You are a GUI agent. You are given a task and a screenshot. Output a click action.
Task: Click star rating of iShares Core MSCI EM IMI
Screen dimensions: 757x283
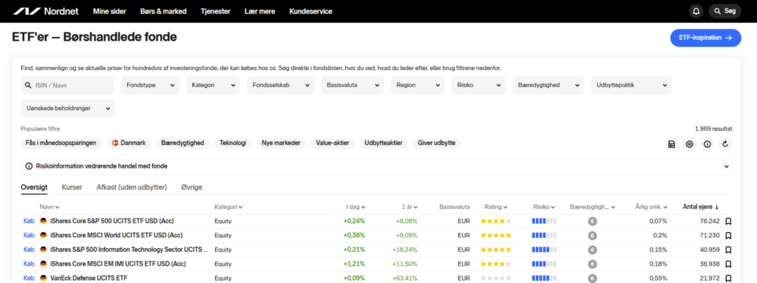point(496,265)
